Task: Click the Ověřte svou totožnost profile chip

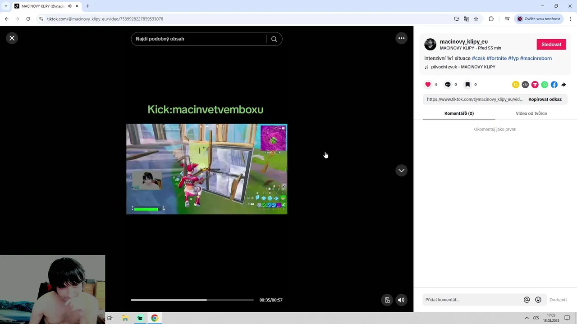Action: [539, 19]
